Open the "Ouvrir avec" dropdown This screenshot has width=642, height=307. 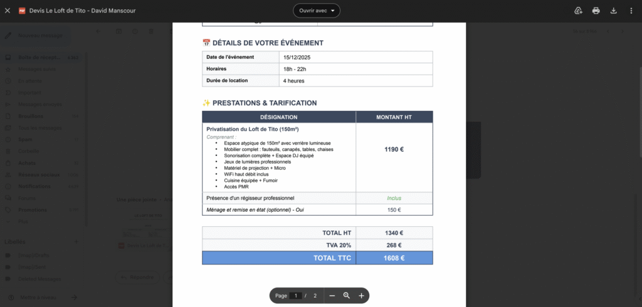click(x=317, y=11)
